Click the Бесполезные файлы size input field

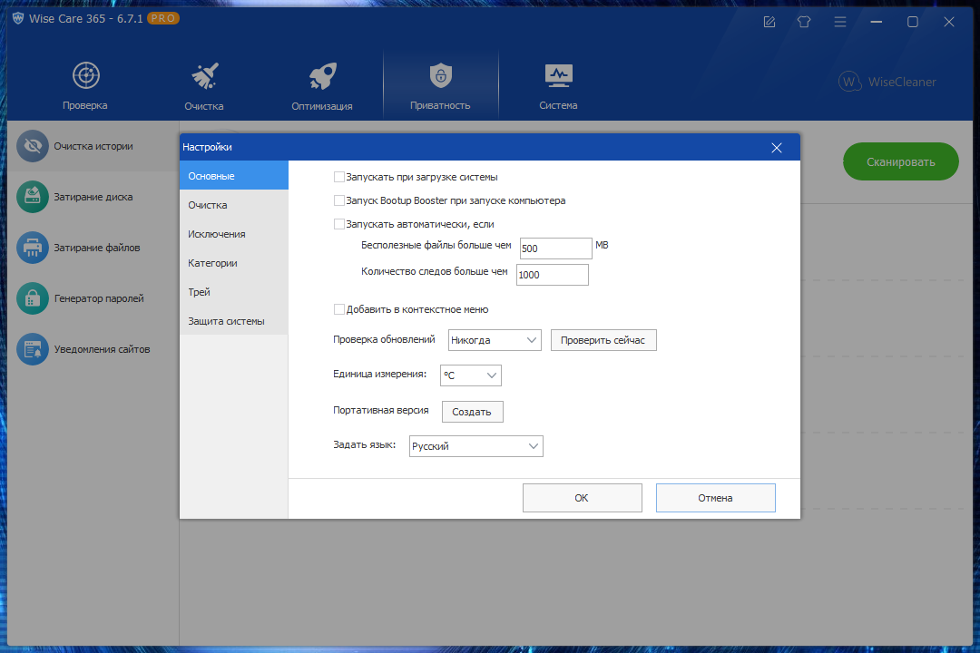pyautogui.click(x=555, y=249)
